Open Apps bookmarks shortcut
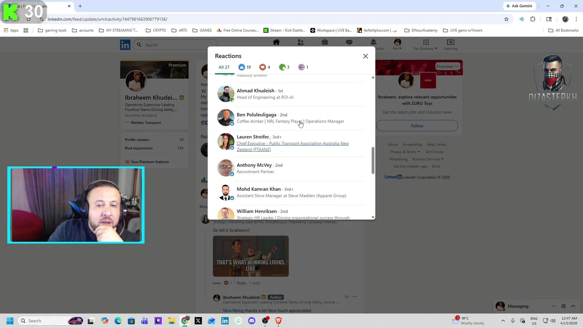Viewport: 583px width, 328px height. pos(11,31)
